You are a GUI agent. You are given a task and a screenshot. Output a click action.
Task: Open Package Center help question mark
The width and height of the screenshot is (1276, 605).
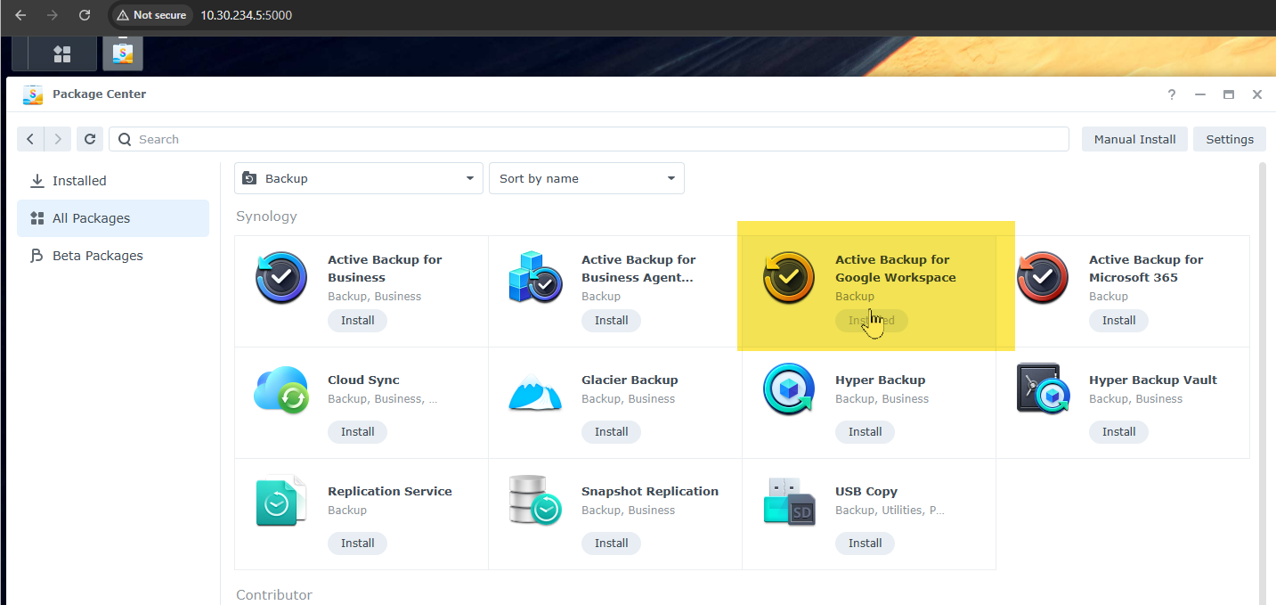(x=1172, y=94)
